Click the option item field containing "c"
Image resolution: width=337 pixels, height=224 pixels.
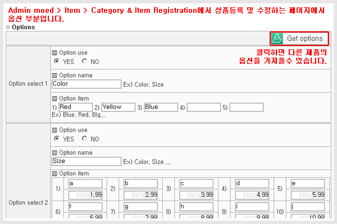[x=197, y=183]
